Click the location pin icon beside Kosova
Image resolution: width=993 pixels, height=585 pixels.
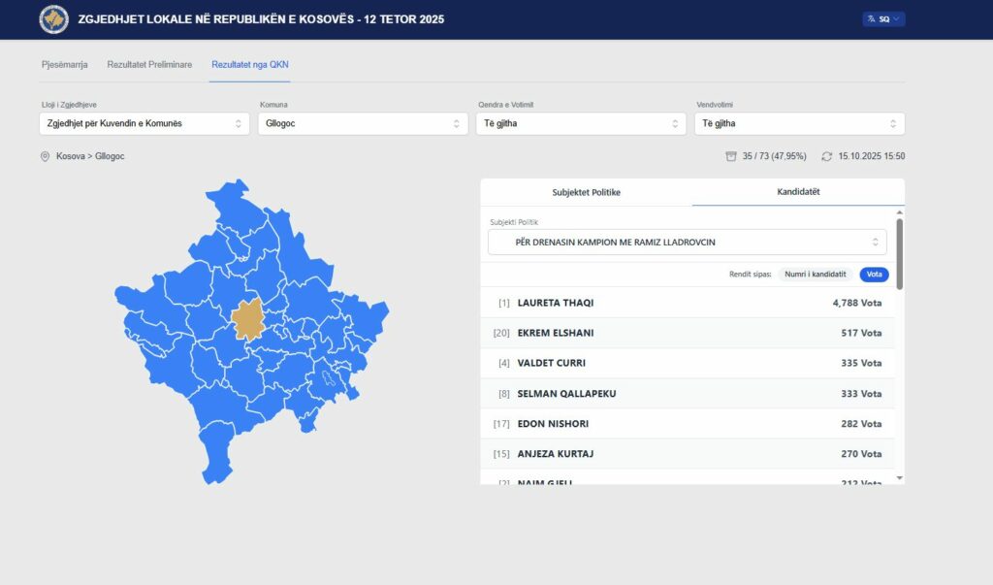pos(45,156)
